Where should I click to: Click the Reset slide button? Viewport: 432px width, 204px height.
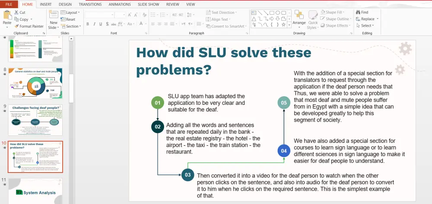point(68,19)
